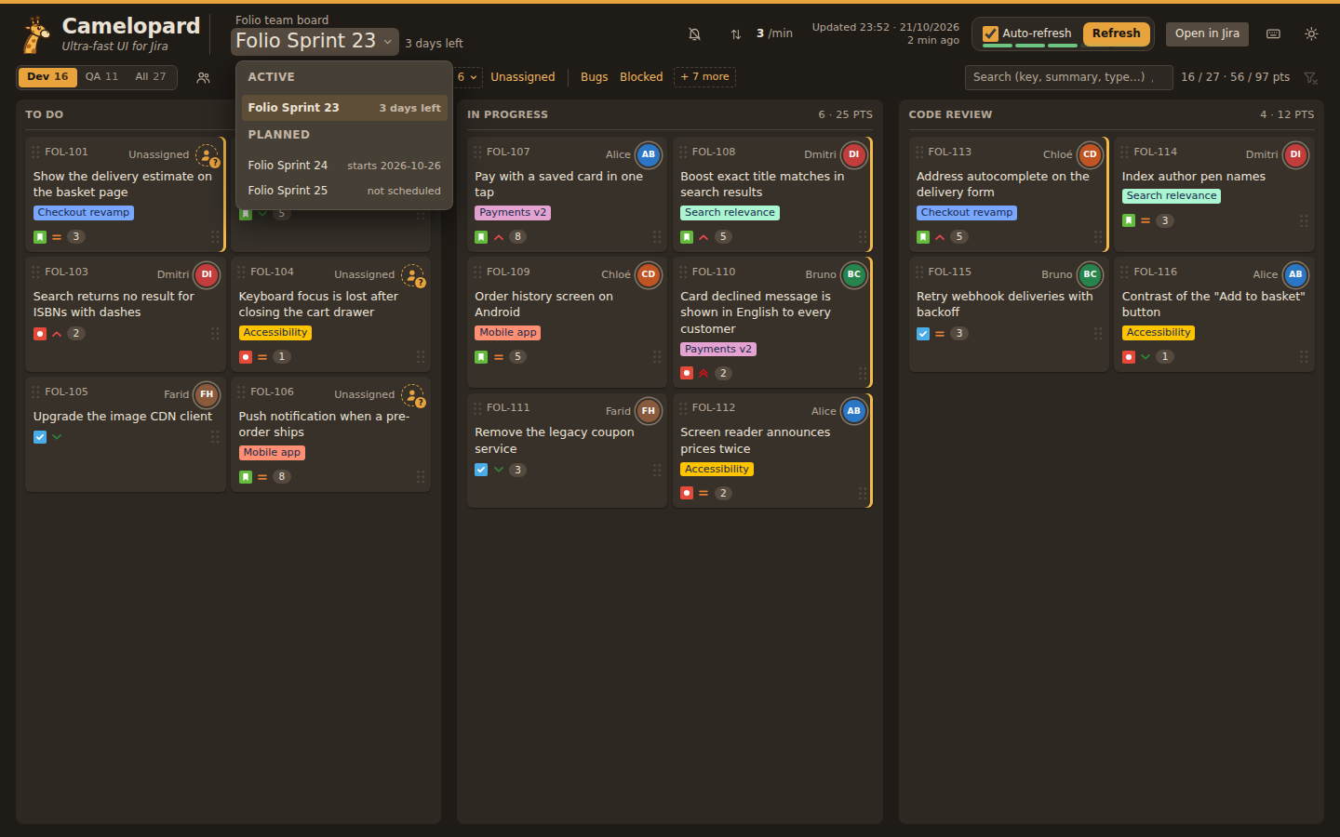Image resolution: width=1340 pixels, height=837 pixels.
Task: Open the team members people icon
Action: tap(203, 78)
